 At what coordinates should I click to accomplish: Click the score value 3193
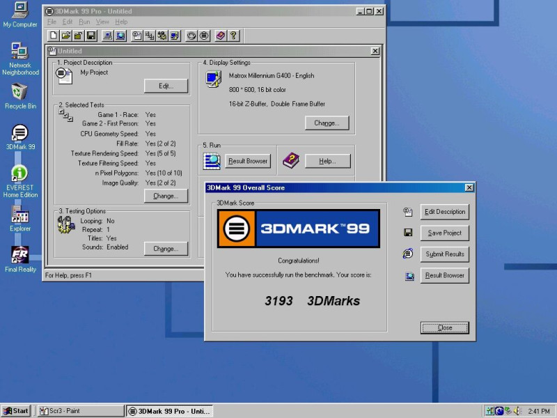tap(278, 301)
